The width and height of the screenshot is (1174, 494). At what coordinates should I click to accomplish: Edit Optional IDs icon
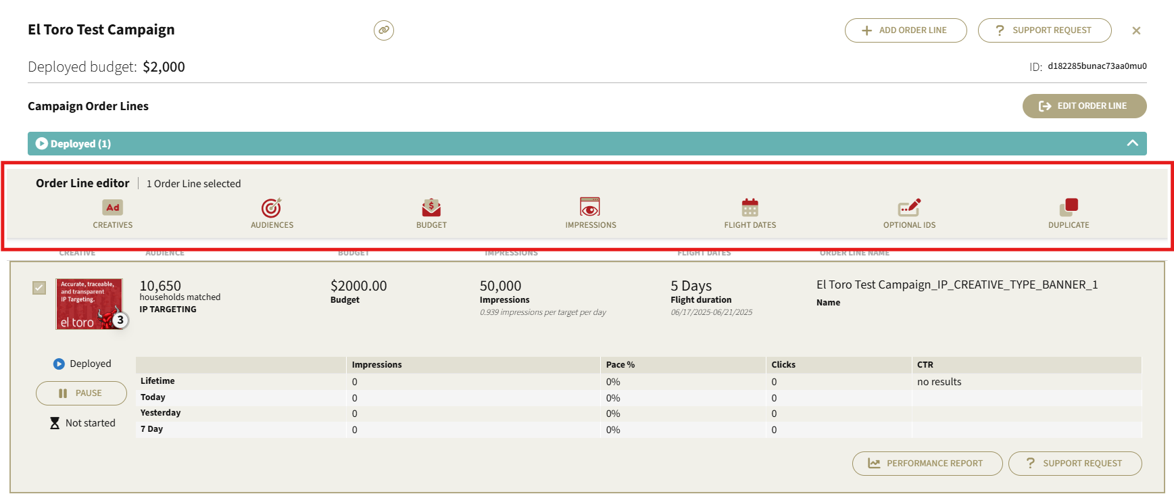pos(909,207)
